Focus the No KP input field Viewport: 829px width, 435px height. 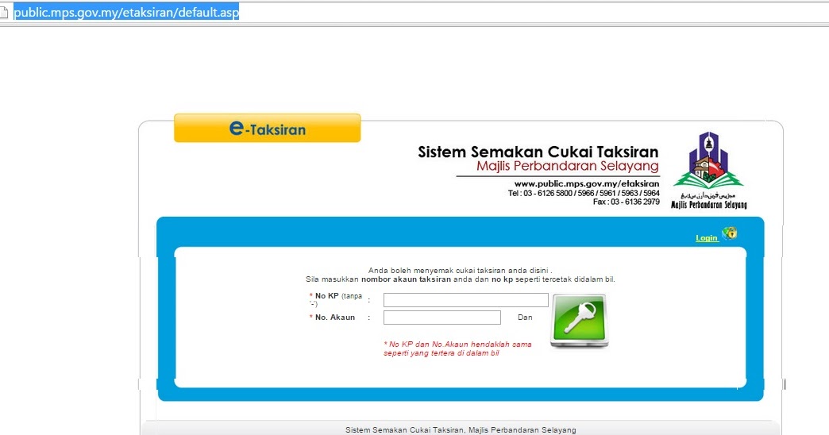click(x=466, y=300)
